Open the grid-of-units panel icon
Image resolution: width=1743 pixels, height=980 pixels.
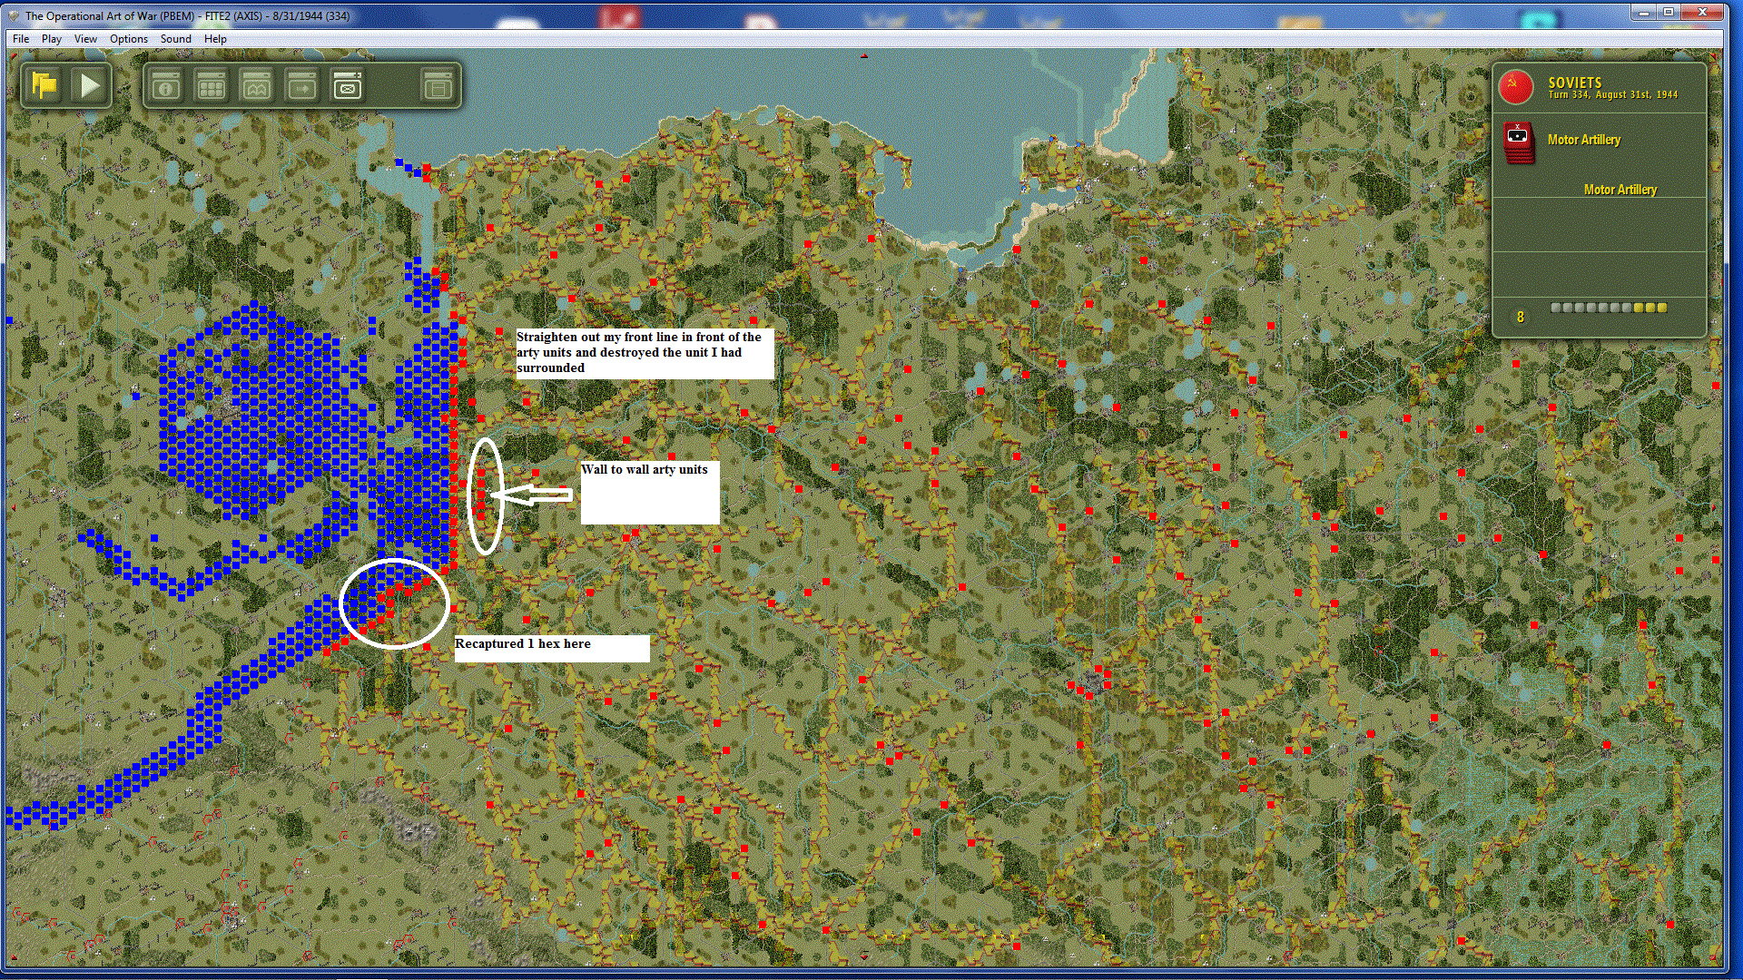pyautogui.click(x=211, y=86)
